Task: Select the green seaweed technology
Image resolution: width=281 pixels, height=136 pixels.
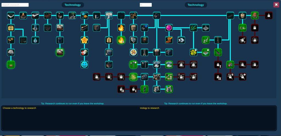Action: [193, 28]
